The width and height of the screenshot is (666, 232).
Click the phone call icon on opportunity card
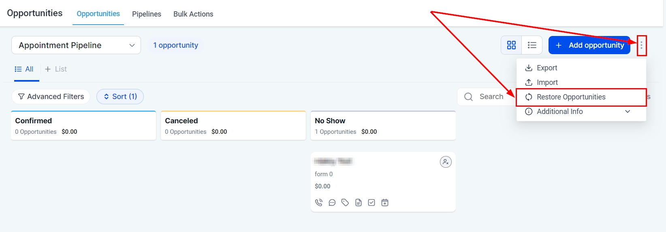319,202
